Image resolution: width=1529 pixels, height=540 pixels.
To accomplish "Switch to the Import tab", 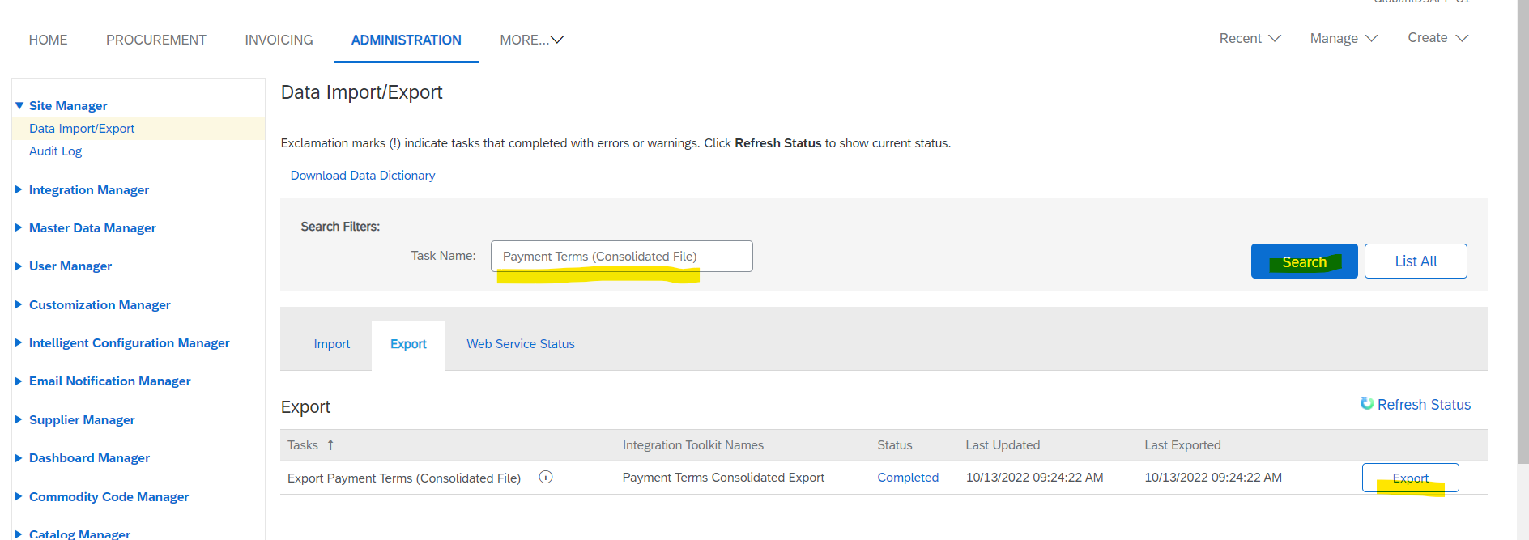I will (332, 344).
